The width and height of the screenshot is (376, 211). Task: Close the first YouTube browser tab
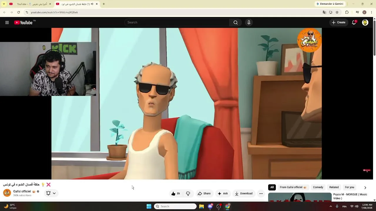point(50,4)
